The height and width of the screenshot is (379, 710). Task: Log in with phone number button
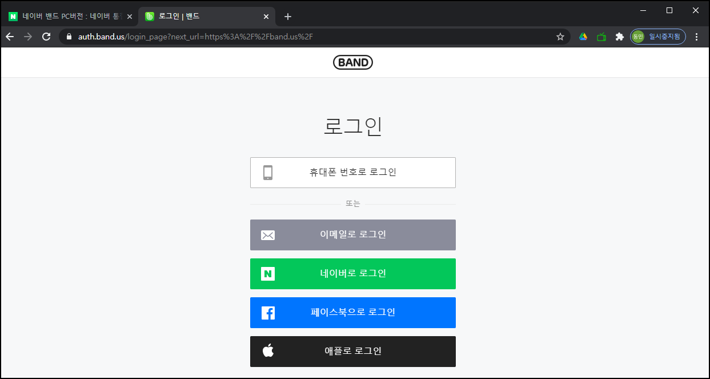(353, 173)
